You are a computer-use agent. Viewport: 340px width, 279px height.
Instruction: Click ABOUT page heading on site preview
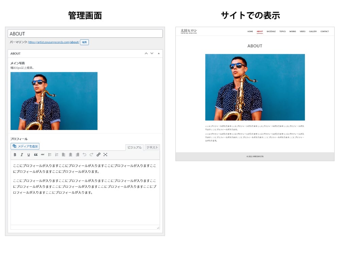[x=255, y=46]
